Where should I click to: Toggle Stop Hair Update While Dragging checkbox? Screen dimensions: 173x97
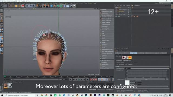point(133,64)
